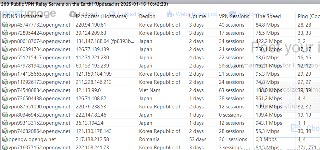
Task: Click IP address 60.153.193.239
Action: [x=92, y=66]
